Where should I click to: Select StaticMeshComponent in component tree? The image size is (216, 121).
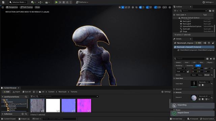(197, 50)
